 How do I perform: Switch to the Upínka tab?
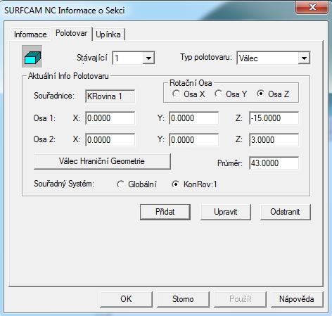(108, 34)
